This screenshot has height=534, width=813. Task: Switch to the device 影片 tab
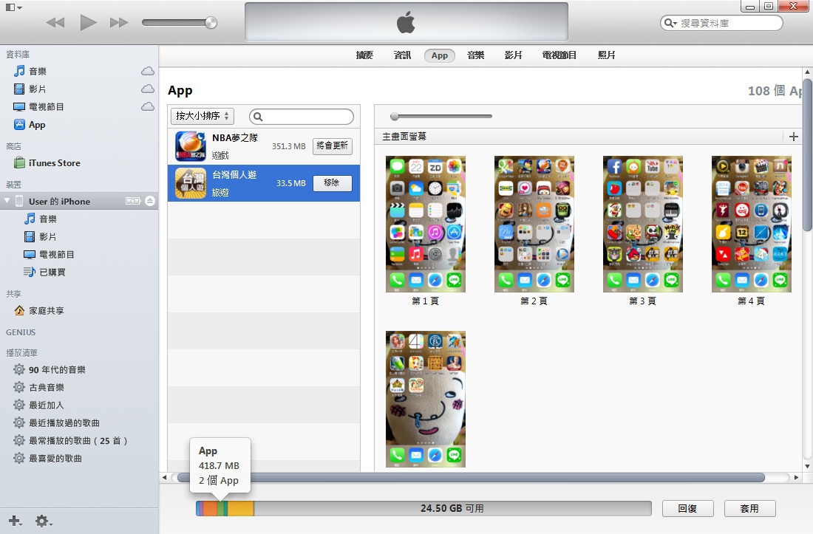(x=514, y=55)
